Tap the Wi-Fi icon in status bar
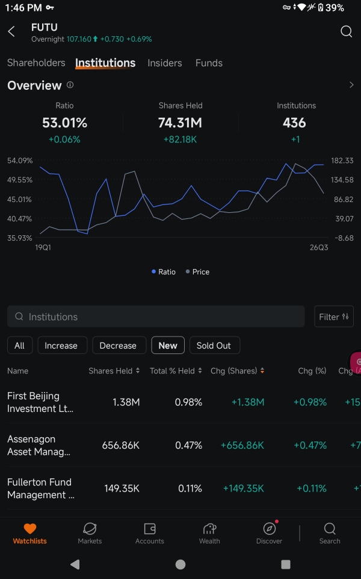 click(x=302, y=7)
